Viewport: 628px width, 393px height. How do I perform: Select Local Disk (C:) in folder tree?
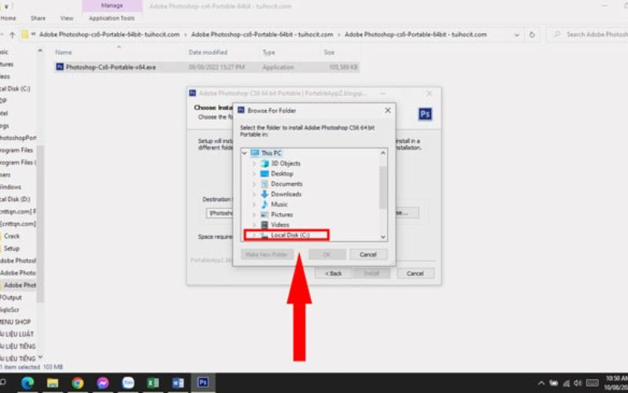click(290, 235)
